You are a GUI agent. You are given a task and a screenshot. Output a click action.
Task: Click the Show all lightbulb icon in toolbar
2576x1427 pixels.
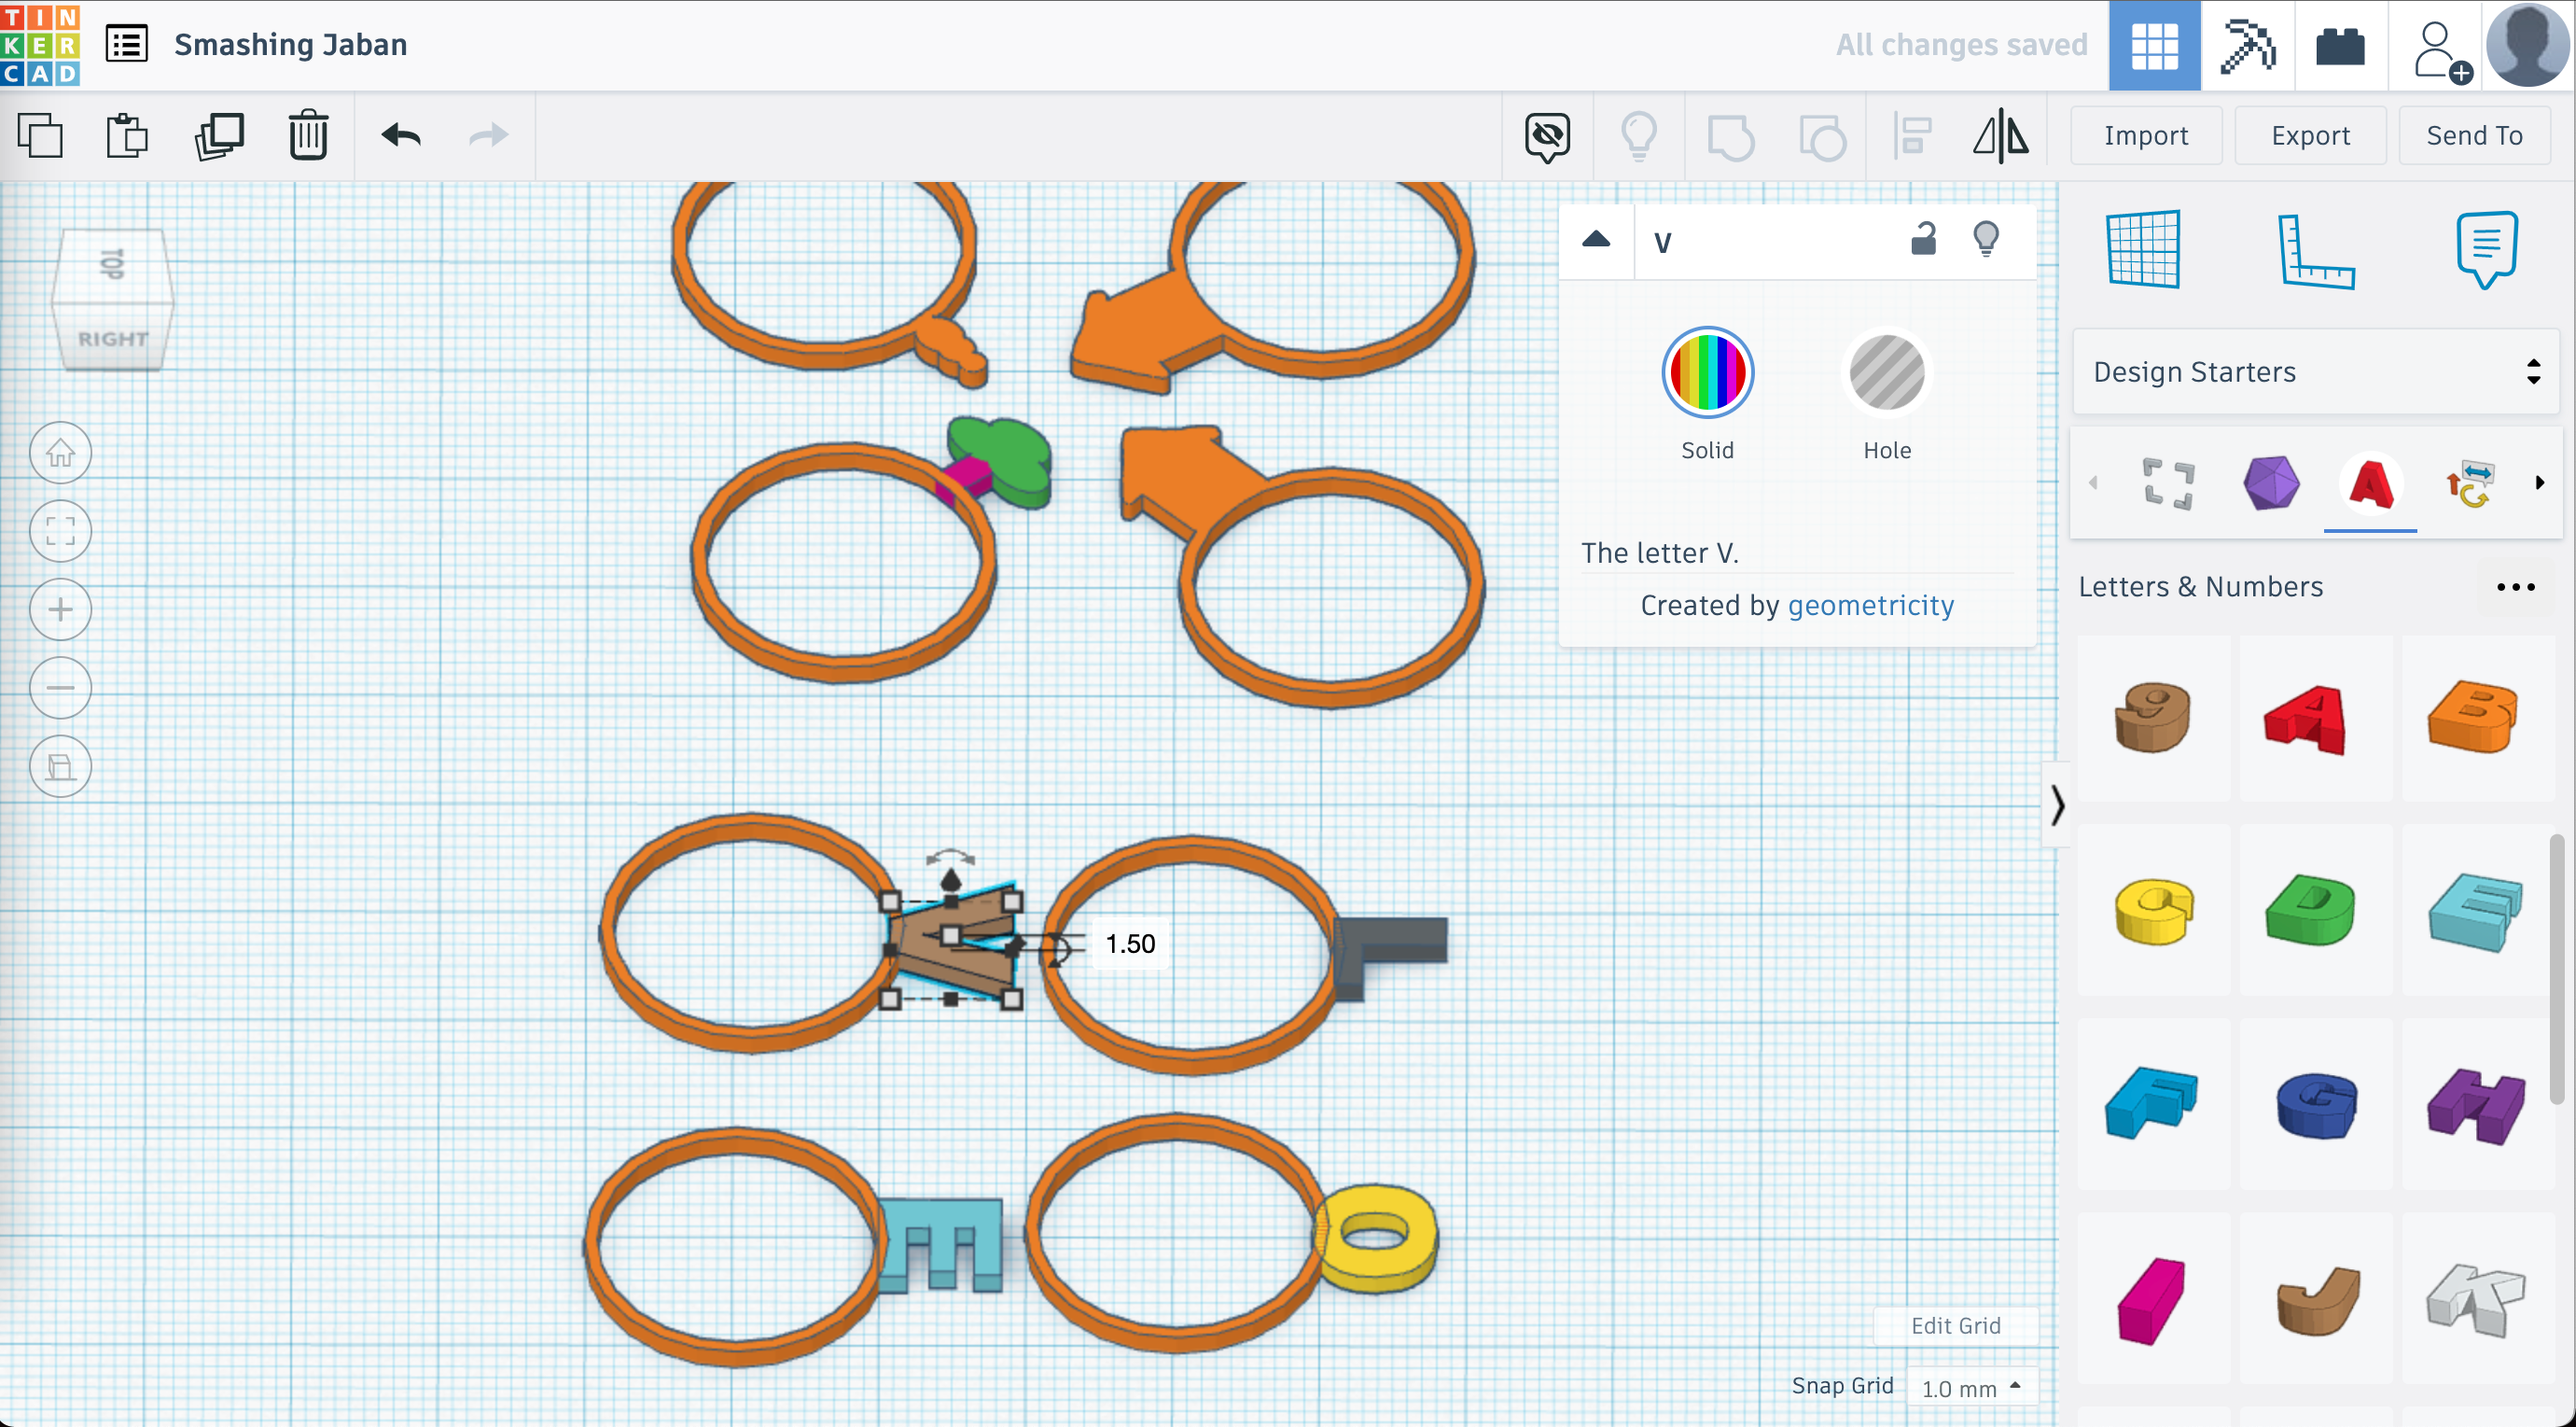click(x=1639, y=136)
